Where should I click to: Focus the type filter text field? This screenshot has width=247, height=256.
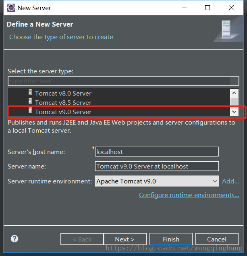point(123,81)
